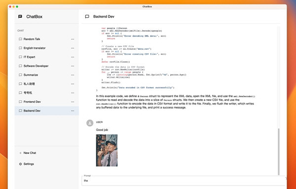Viewport: 296px width, 189px height.
Task: Click the chat icon next to Random Talk
Action: (x=20, y=39)
